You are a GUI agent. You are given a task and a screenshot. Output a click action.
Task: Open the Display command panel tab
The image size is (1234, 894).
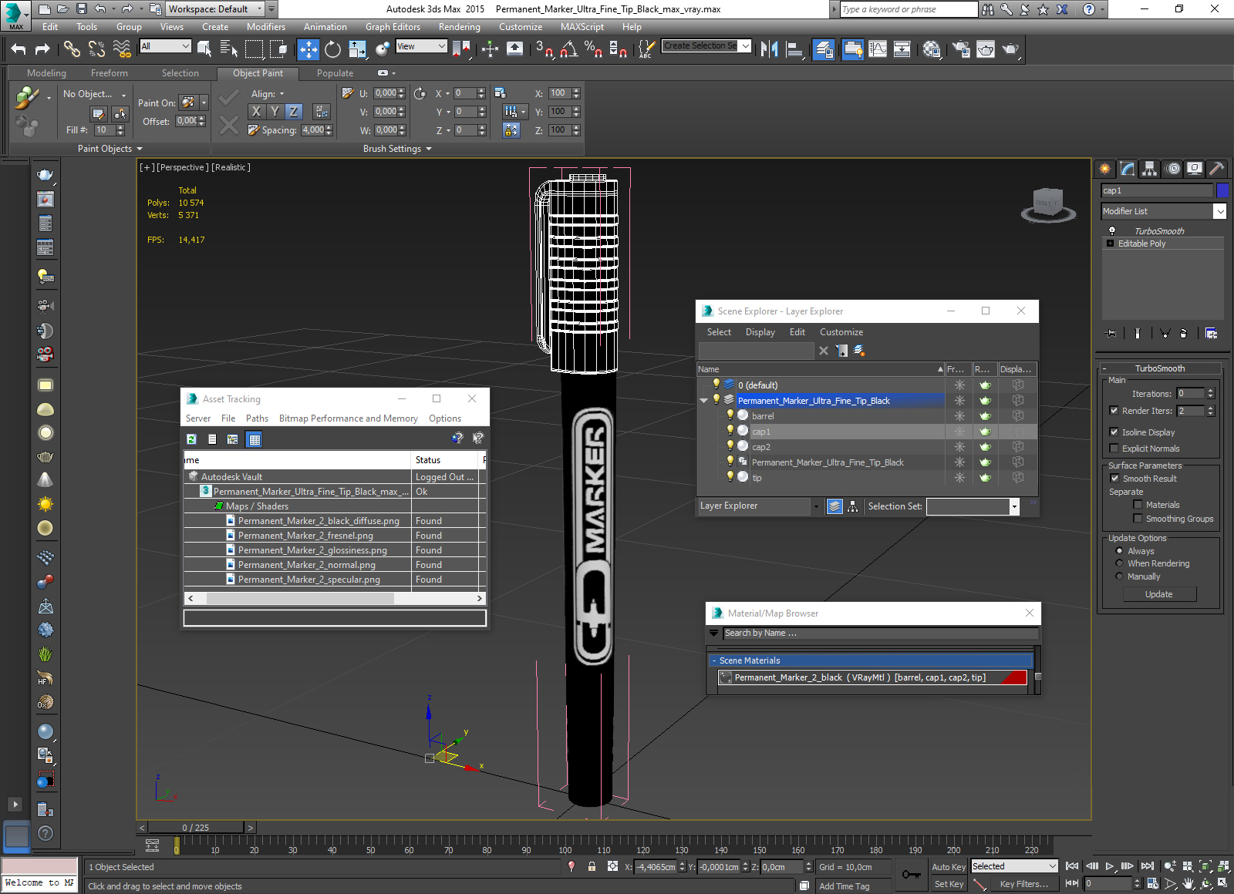[1195, 169]
